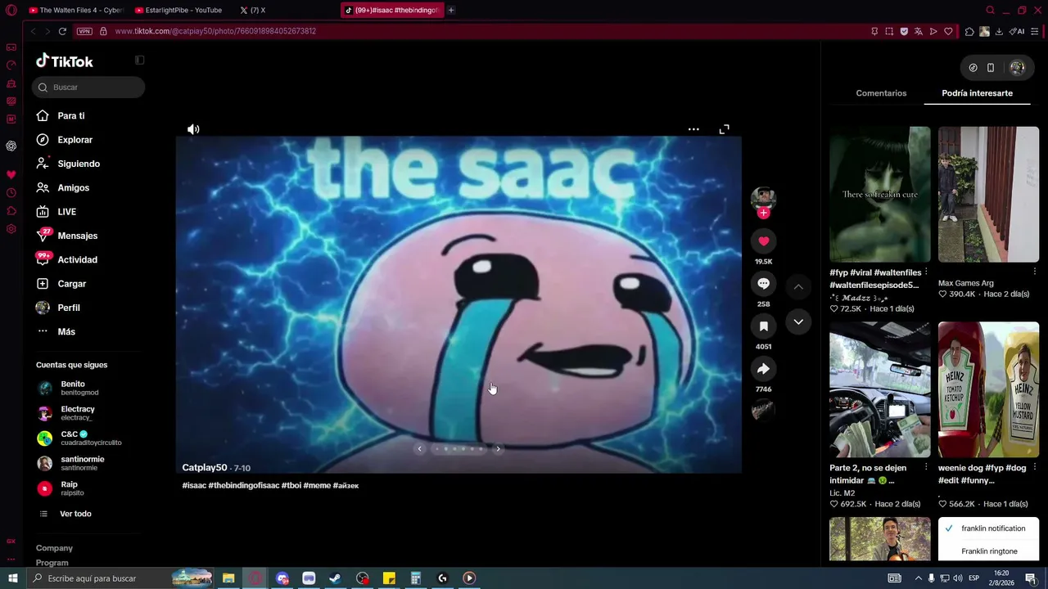Switch to The Walten Files 4 browser tab
The image size is (1048, 589).
[x=75, y=10]
